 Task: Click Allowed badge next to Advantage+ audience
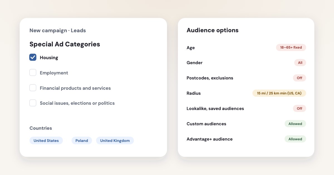pos(295,139)
